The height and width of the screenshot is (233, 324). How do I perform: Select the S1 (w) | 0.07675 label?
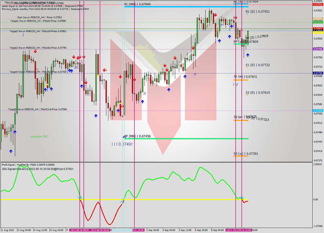tap(245, 76)
